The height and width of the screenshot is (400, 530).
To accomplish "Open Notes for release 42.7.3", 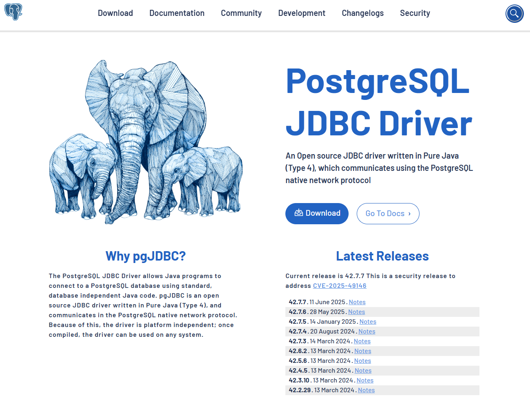I will click(x=362, y=341).
